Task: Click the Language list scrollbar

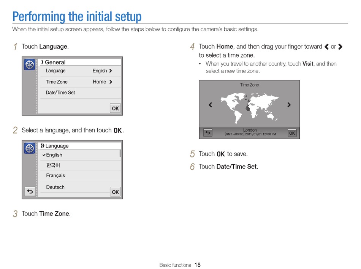Action: (120, 153)
